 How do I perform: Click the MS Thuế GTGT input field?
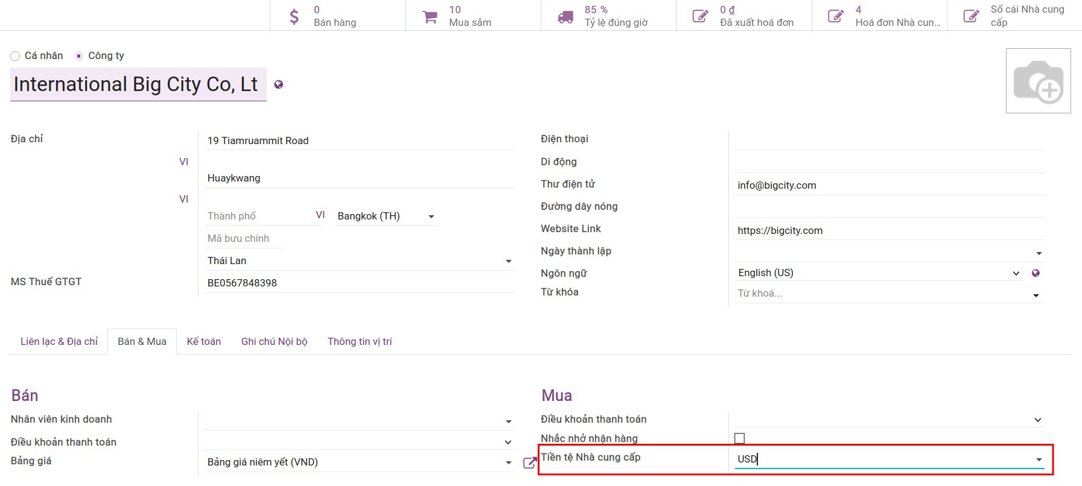(x=359, y=283)
